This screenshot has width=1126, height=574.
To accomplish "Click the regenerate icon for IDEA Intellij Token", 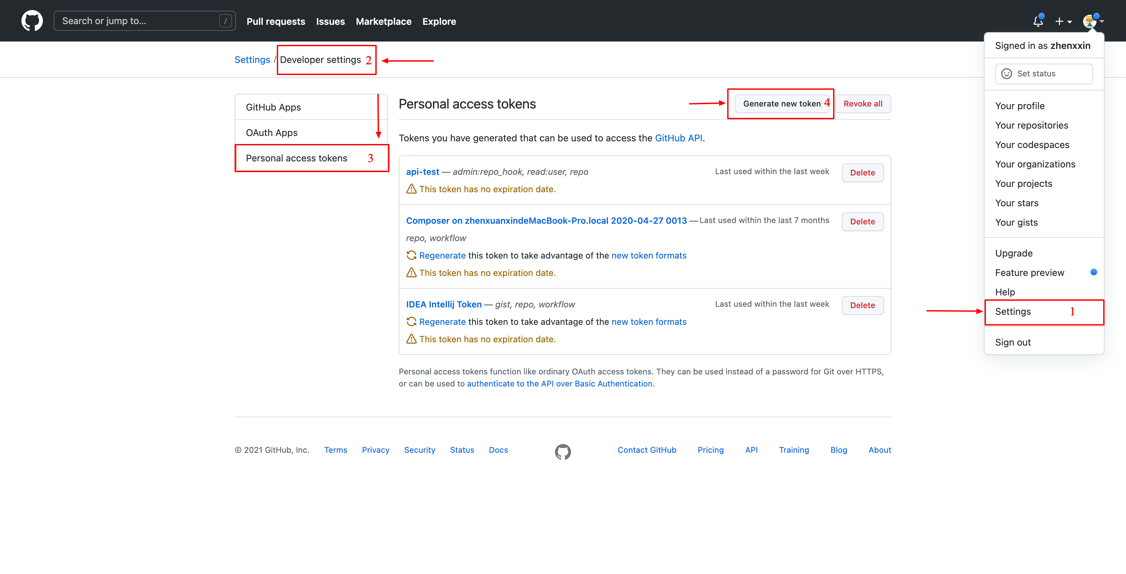I will [x=411, y=321].
